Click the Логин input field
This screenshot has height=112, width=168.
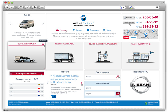coord(103,88)
